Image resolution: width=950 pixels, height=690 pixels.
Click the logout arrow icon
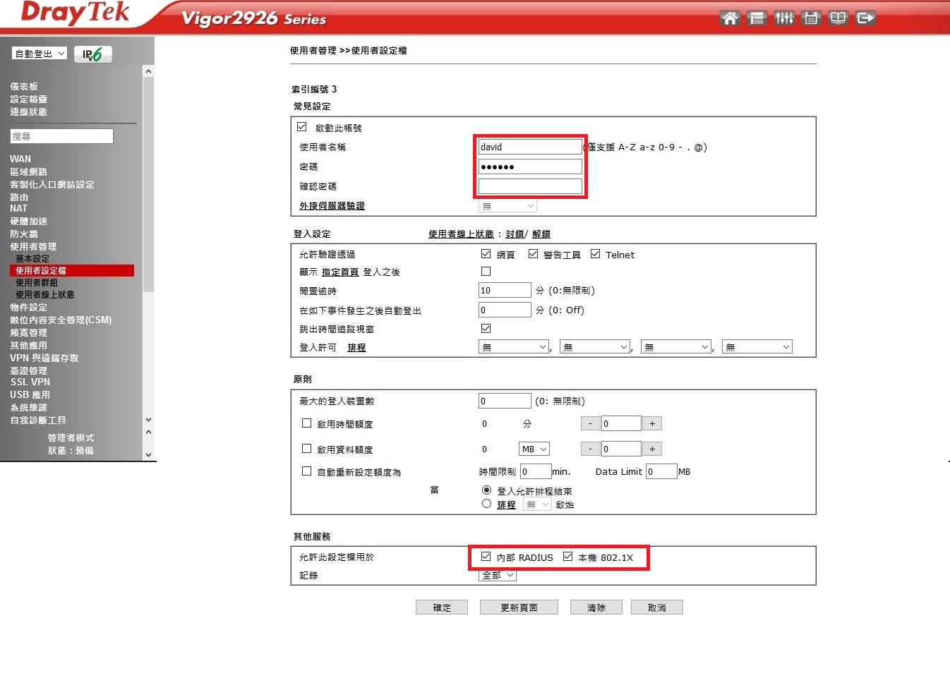(865, 18)
